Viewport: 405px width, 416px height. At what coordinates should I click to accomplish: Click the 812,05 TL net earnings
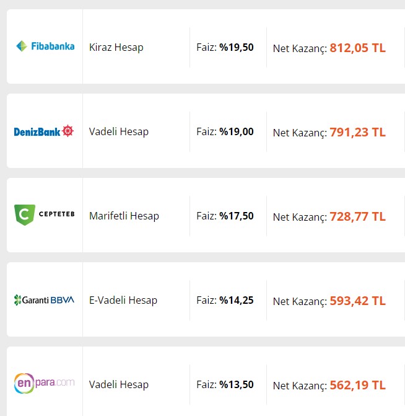(x=357, y=48)
